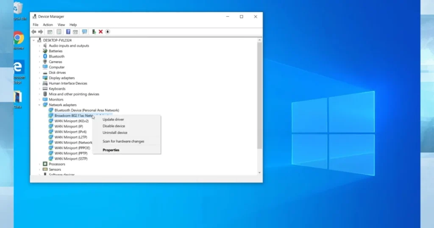434x228 pixels.
Task: Select the Google Chrome desktop icon
Action: (x=19, y=38)
